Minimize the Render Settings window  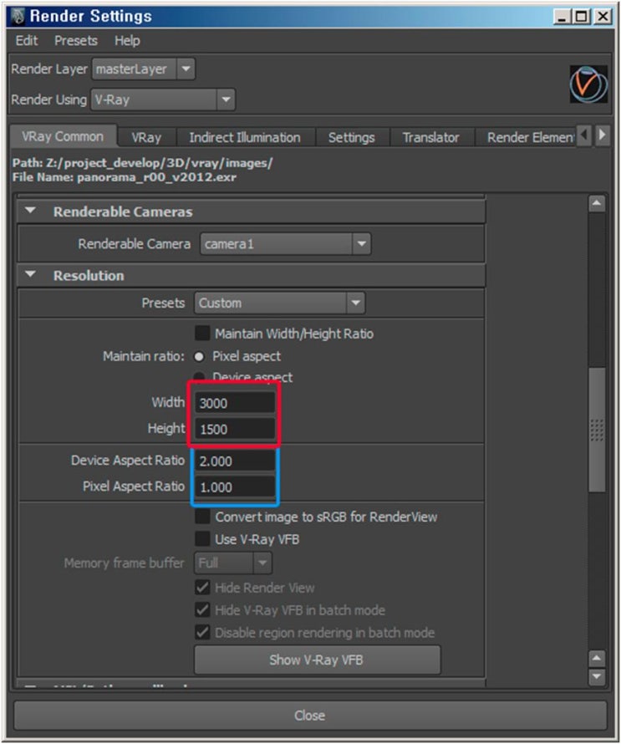[x=562, y=17]
